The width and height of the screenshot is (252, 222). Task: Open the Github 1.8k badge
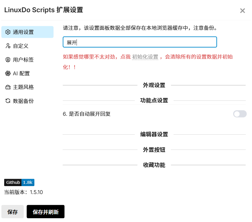pos(19,182)
